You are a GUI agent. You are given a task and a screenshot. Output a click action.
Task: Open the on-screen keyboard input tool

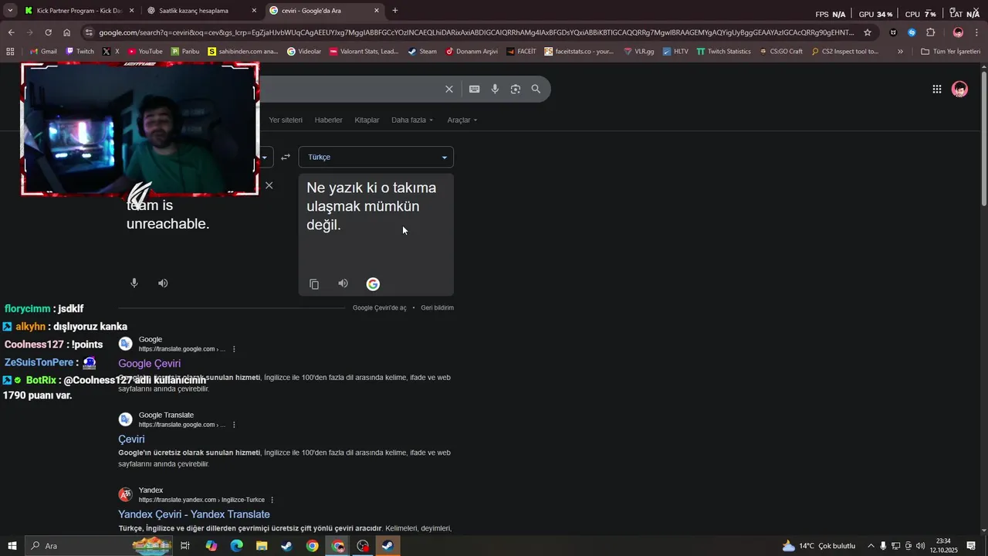474,89
